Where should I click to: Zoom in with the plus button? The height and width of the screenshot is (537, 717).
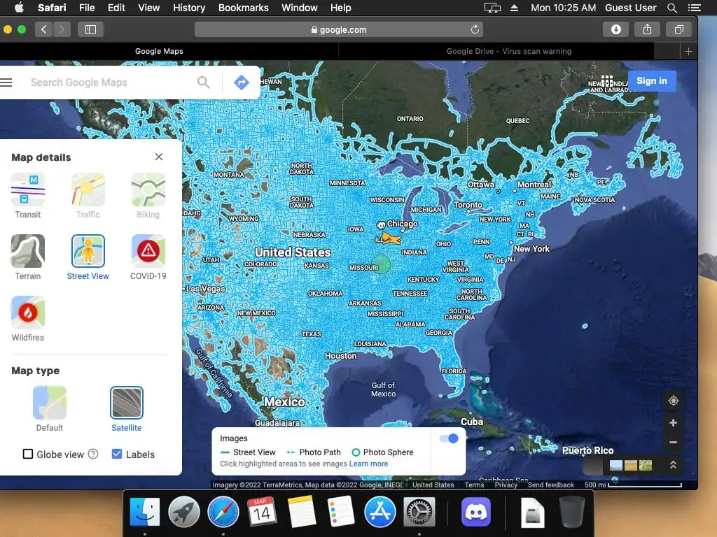coord(673,423)
